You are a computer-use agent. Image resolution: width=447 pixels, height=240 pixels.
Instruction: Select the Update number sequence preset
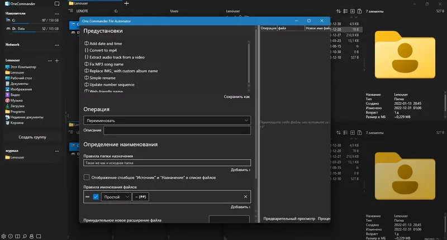coord(110,85)
